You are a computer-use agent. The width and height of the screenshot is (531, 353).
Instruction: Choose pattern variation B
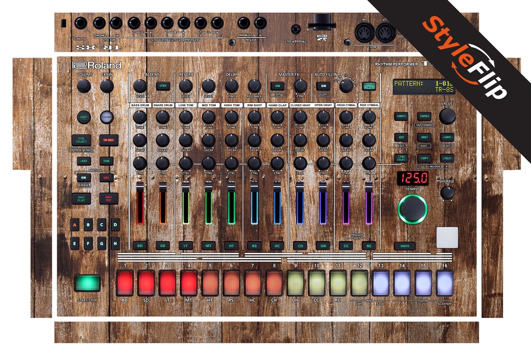(x=88, y=225)
